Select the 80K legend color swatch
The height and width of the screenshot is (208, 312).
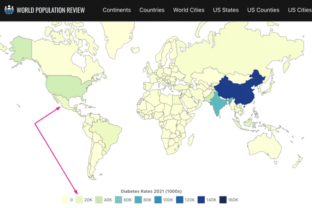tap(138, 199)
